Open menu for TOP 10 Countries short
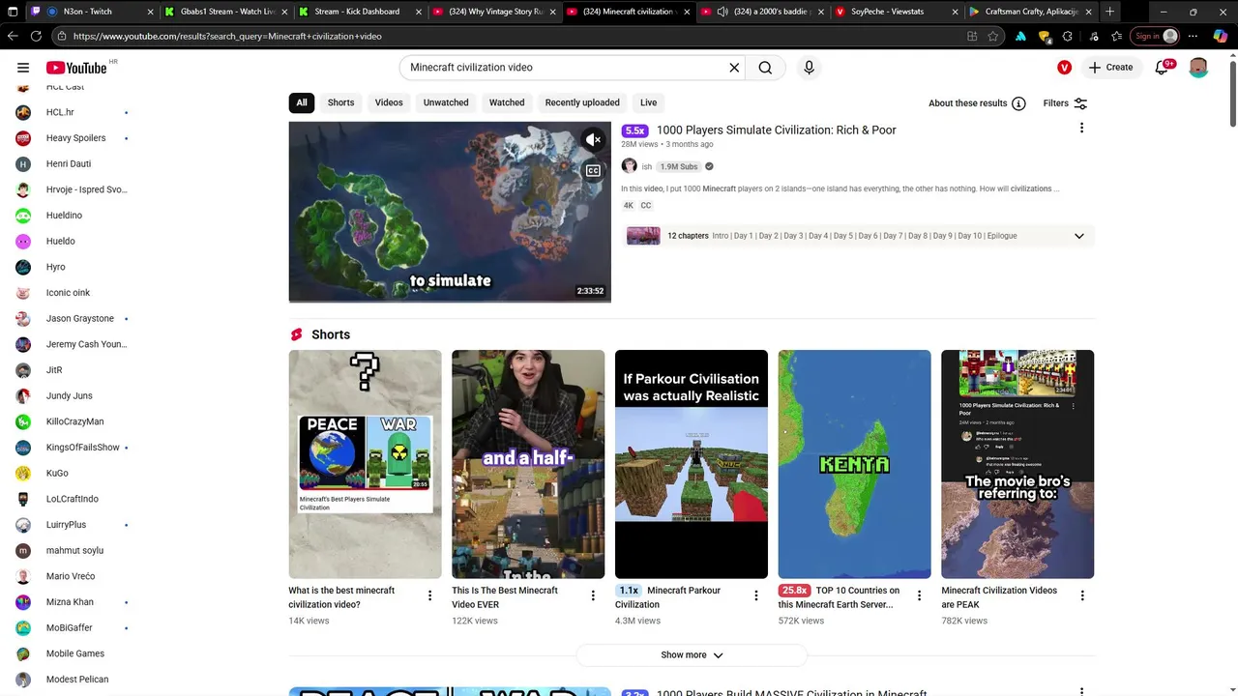This screenshot has height=696, width=1238. 920,596
